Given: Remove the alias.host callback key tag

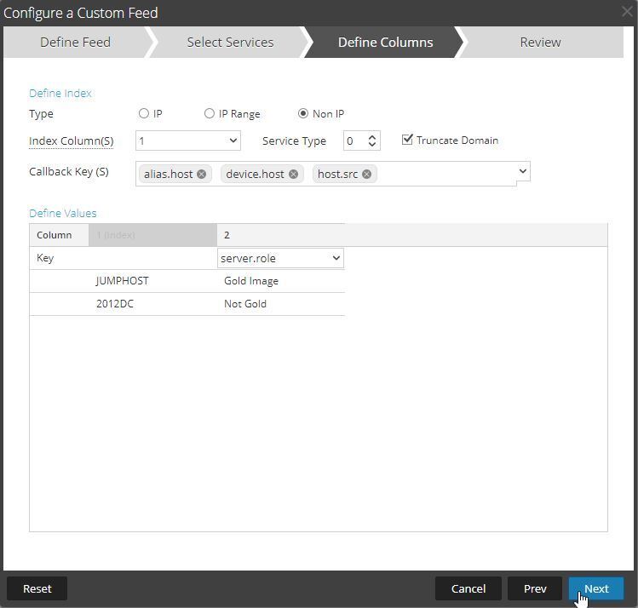Looking at the screenshot, I should pyautogui.click(x=202, y=174).
